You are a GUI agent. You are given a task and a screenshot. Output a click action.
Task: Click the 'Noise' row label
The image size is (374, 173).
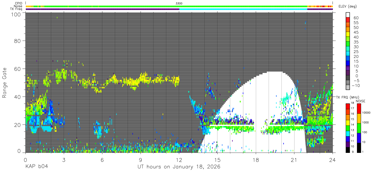(18, 6)
